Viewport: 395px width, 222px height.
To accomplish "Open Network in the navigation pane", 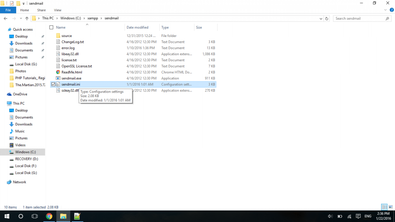I will click(x=19, y=182).
